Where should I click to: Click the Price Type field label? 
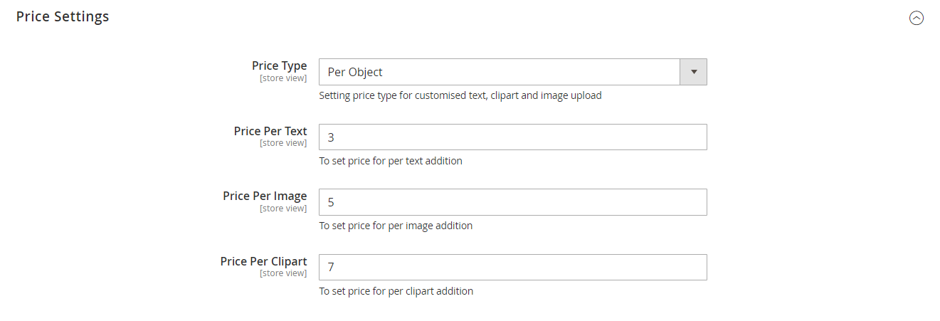279,65
